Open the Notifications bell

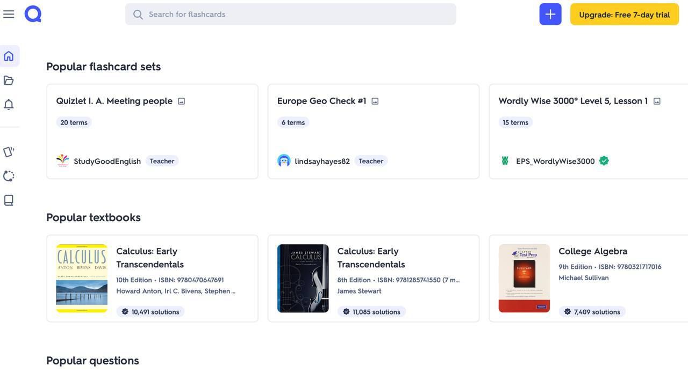pos(9,105)
